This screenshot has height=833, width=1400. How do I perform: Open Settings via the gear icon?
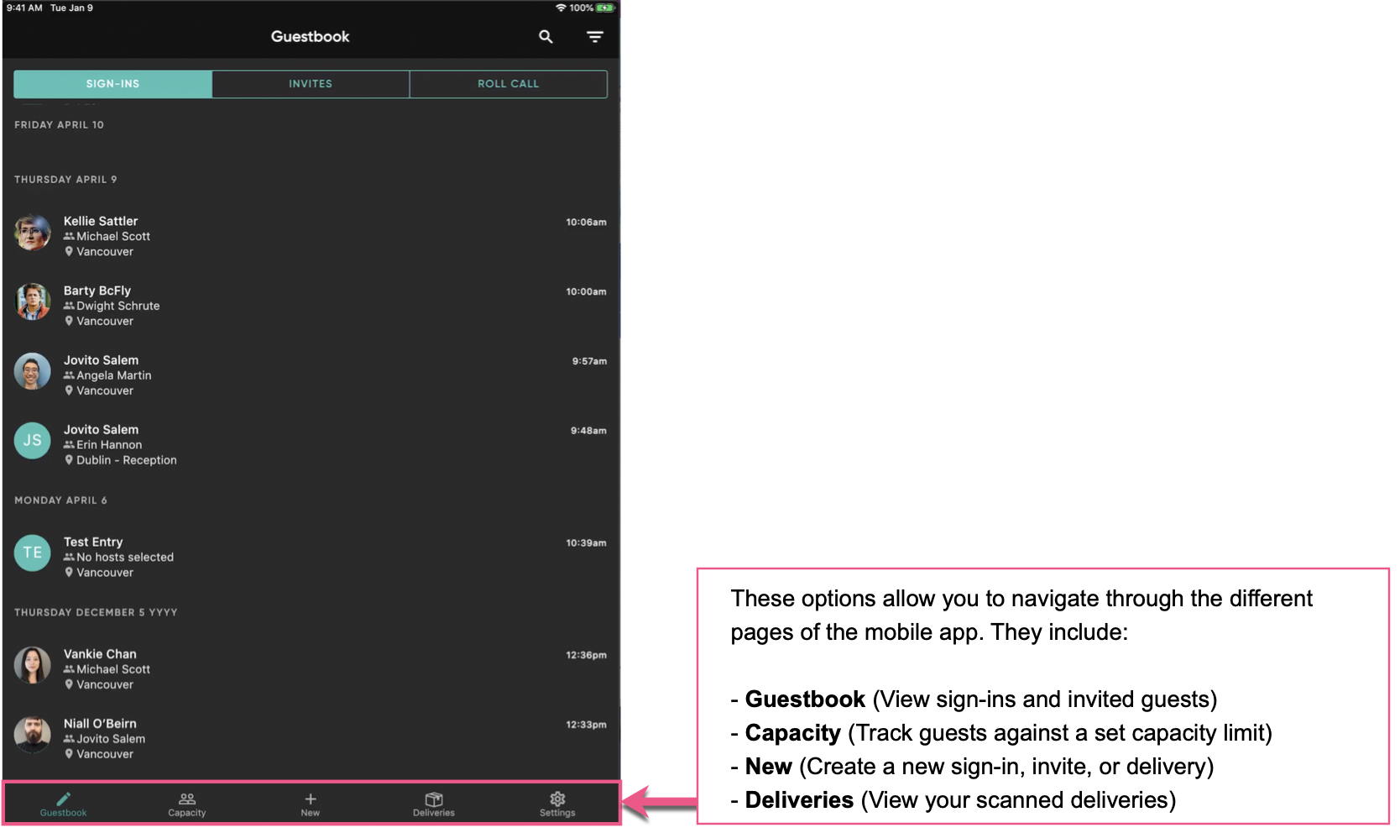pyautogui.click(x=556, y=800)
